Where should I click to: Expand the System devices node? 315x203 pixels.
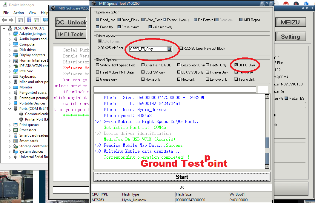tap(10, 152)
